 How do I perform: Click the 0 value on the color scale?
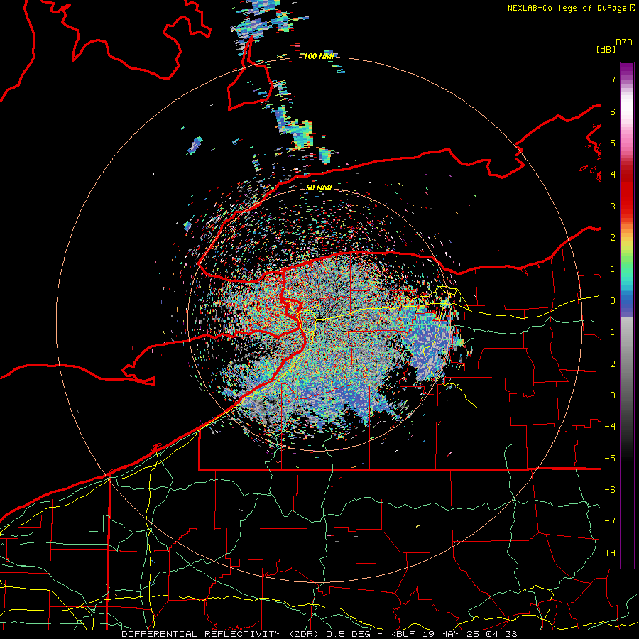point(613,301)
